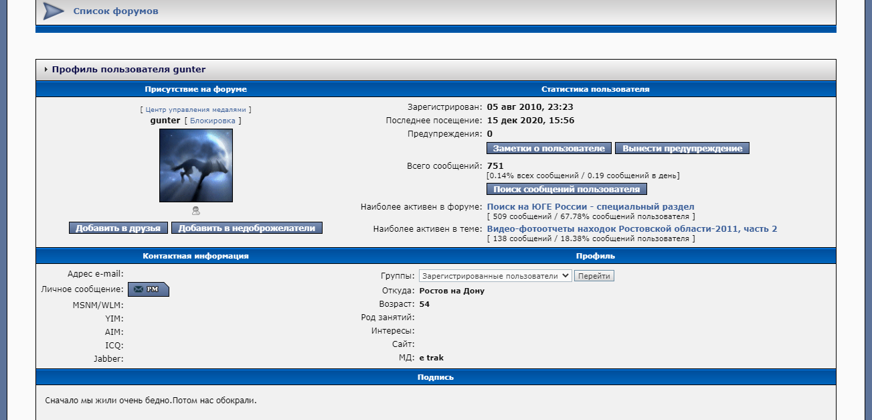Click the Заметки о пользователе button

[x=549, y=148]
